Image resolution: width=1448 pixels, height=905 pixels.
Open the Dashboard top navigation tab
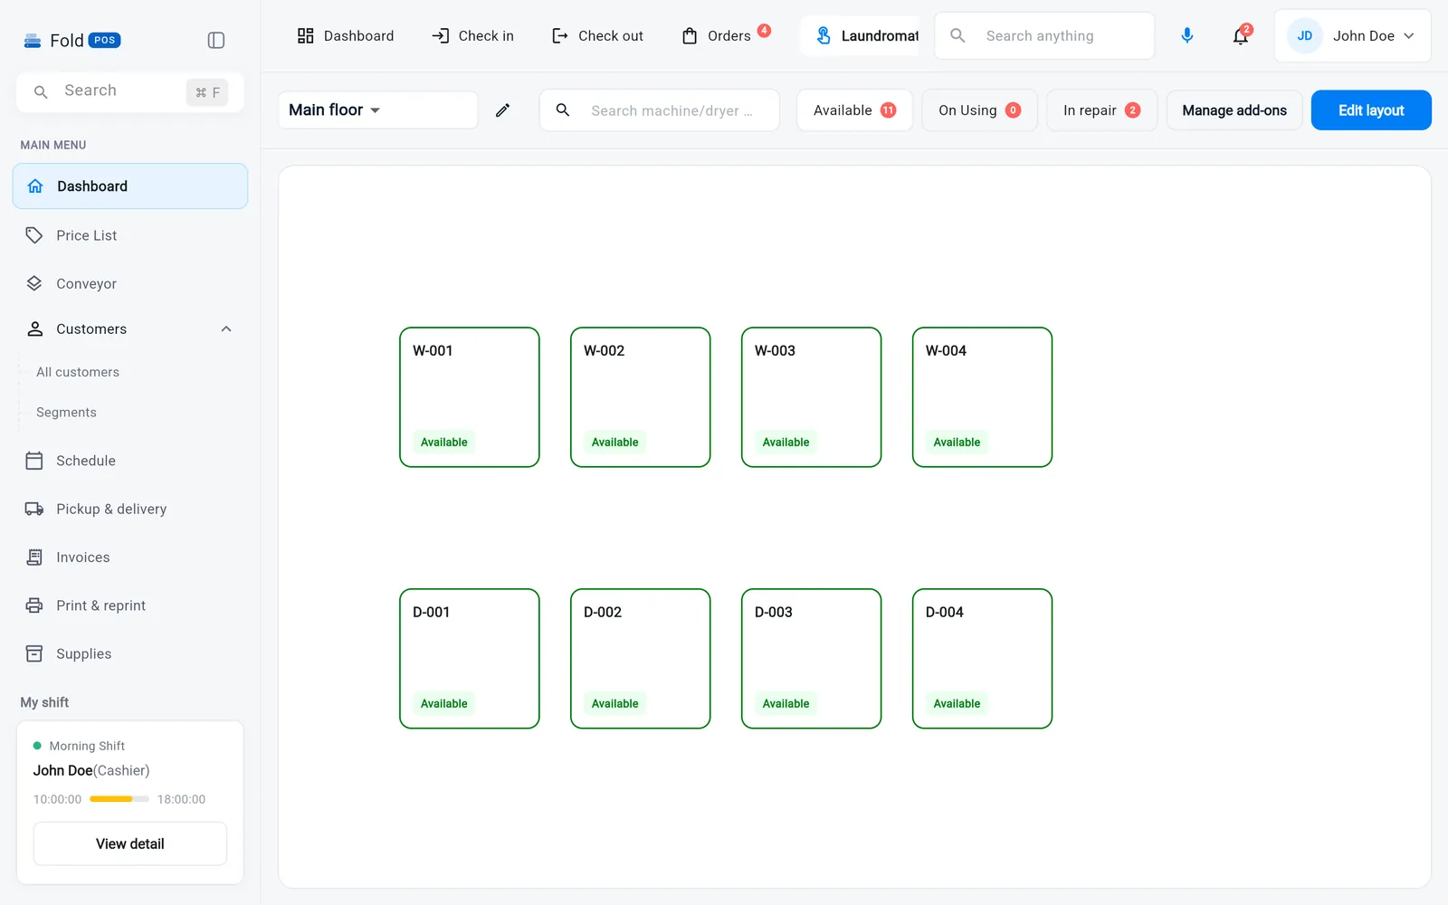(x=346, y=36)
